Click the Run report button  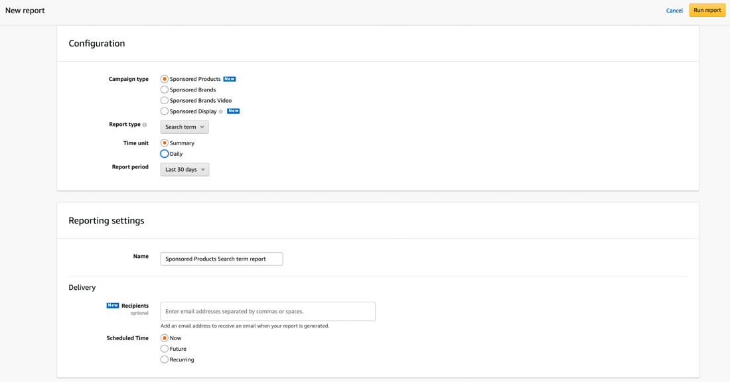[707, 10]
